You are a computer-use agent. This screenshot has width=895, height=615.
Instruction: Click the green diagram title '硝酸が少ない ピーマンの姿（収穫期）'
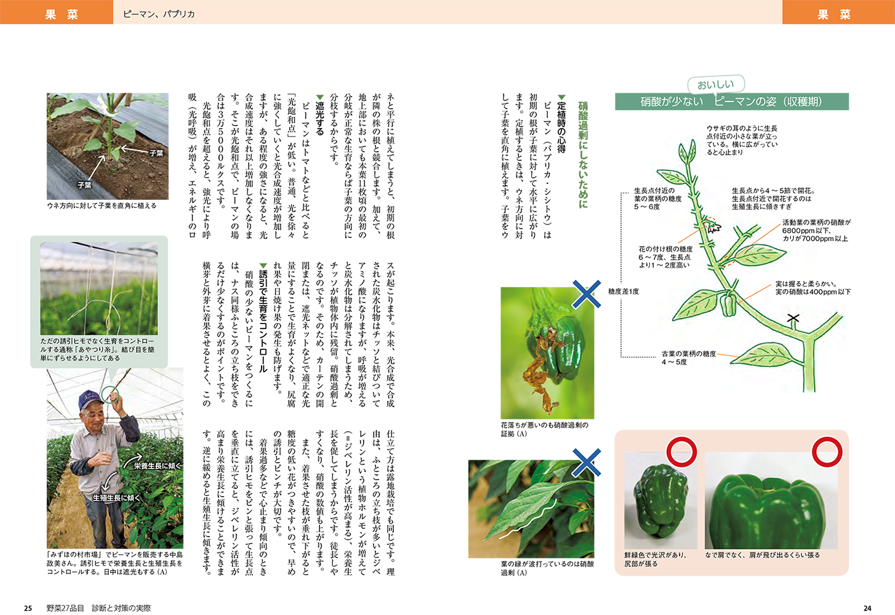(732, 101)
